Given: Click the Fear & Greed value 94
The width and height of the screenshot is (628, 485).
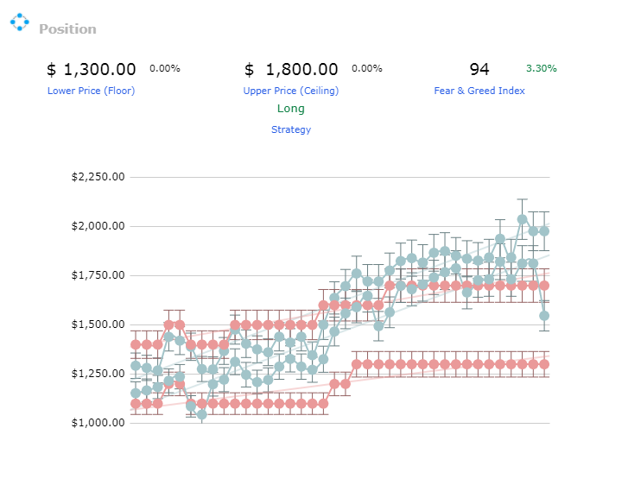Looking at the screenshot, I should 479,69.
